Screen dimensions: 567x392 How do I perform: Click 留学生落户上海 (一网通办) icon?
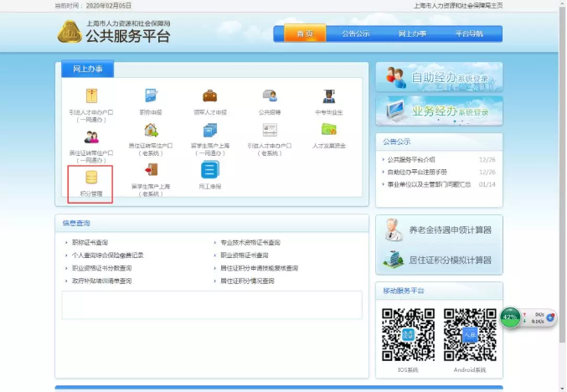(x=209, y=131)
